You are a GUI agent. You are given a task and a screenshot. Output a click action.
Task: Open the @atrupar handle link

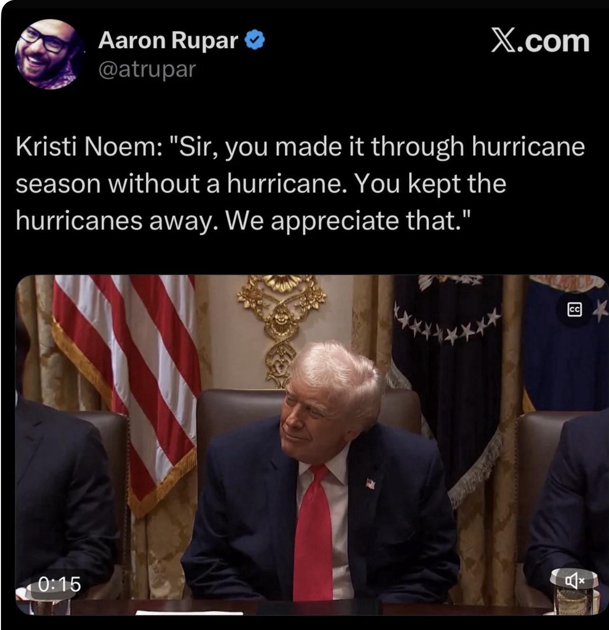[147, 69]
